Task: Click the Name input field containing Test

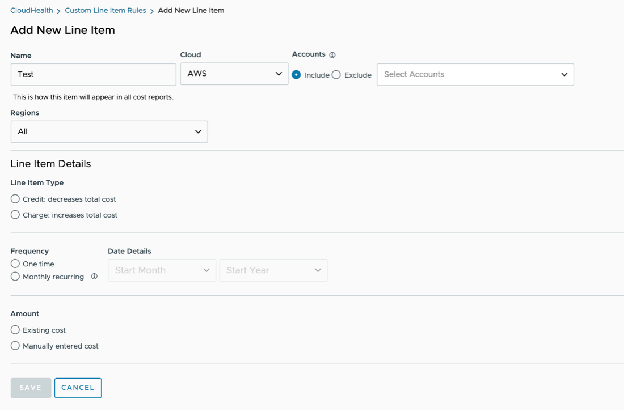Action: pyautogui.click(x=93, y=74)
